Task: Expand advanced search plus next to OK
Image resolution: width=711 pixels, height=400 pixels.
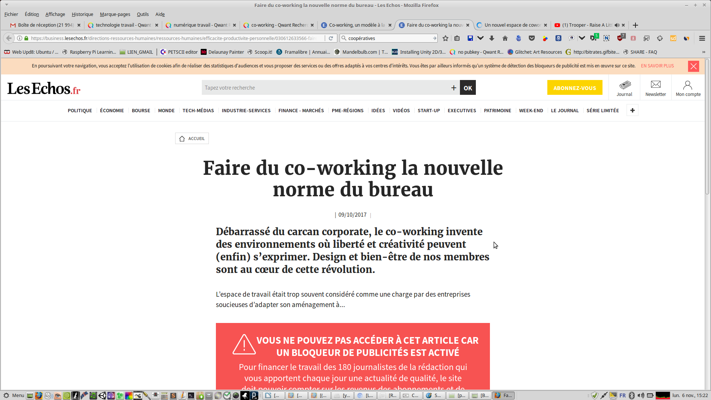Action: point(454,88)
